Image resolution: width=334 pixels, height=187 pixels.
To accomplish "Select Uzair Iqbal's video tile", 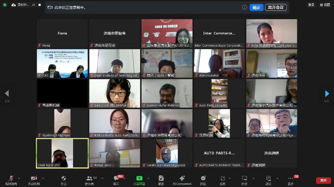I will [62, 153].
